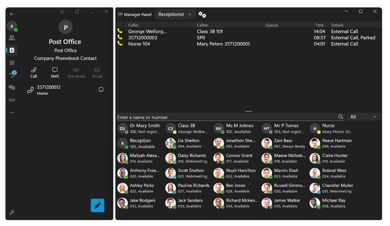Open settings via the wrench icon
This screenshot has width=390, height=226.
12,212
